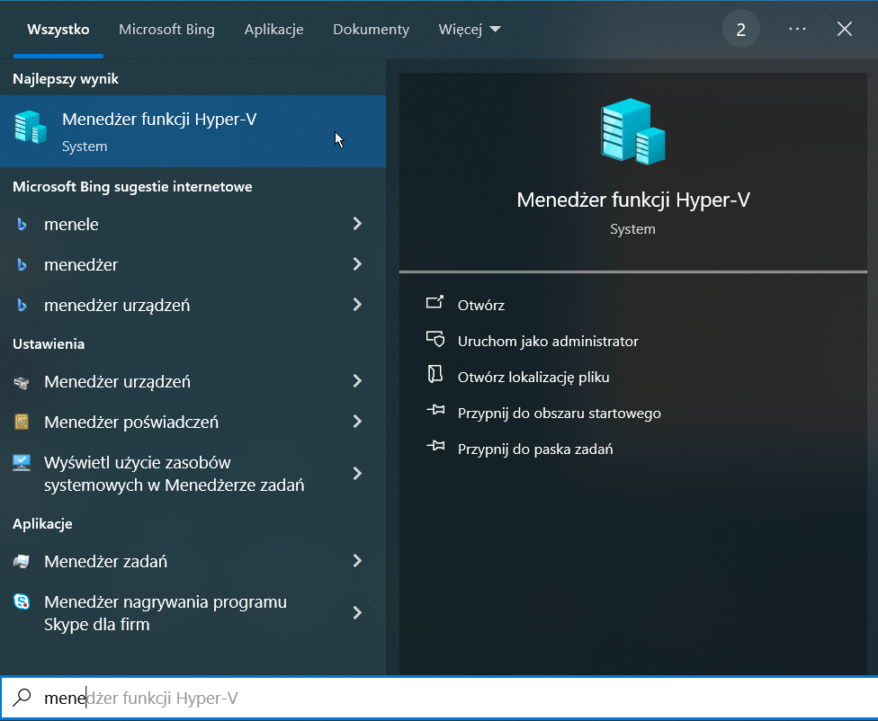Select Otwórz lokalizację pliku
Image resolution: width=878 pixels, height=721 pixels.
pyautogui.click(x=533, y=378)
